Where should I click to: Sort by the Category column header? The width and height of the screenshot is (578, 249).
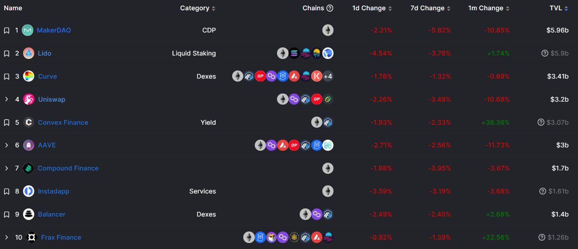click(198, 8)
